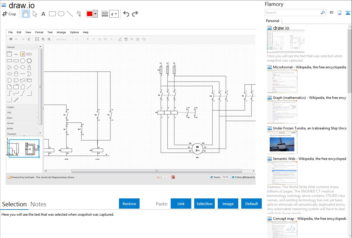Screen dimensions: 352x238
Task: Select the ellipse drawing tool
Action: coord(61,14)
